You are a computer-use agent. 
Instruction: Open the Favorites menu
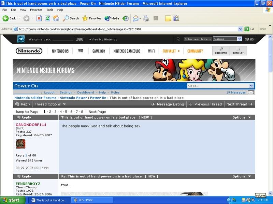tap(36, 10)
